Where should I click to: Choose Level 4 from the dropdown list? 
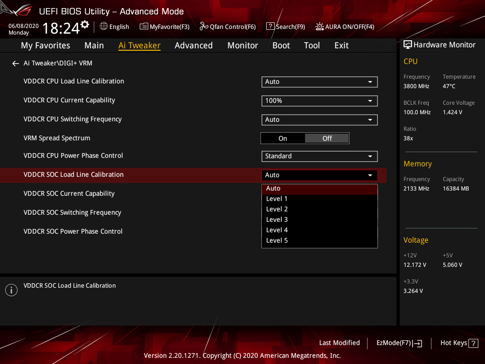tap(320, 230)
